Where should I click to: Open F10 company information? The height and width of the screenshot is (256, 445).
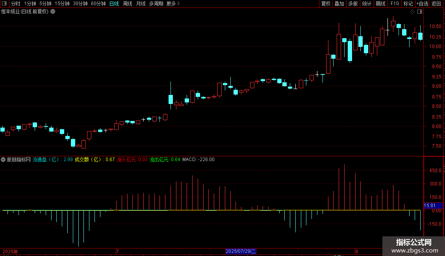click(x=395, y=4)
